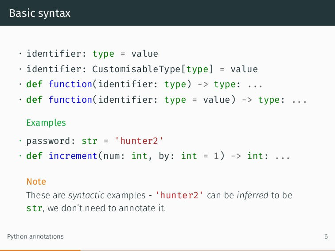The height and width of the screenshot is (251, 335).
Task: Click slide number 6 in the footer
Action: coord(326,236)
